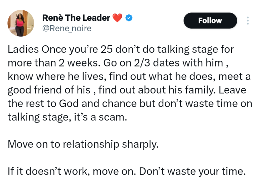
Task: Click the red heart emoji beside the name
Action: point(118,18)
